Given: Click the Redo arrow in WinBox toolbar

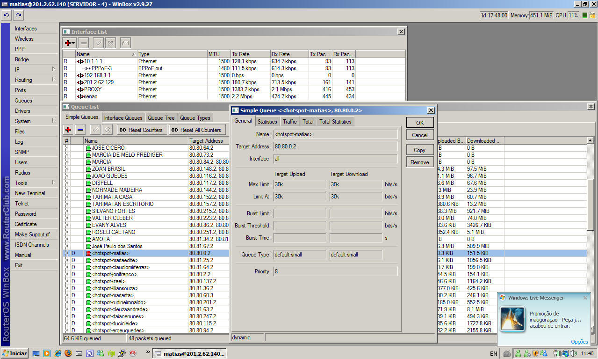Looking at the screenshot, I should pos(18,15).
